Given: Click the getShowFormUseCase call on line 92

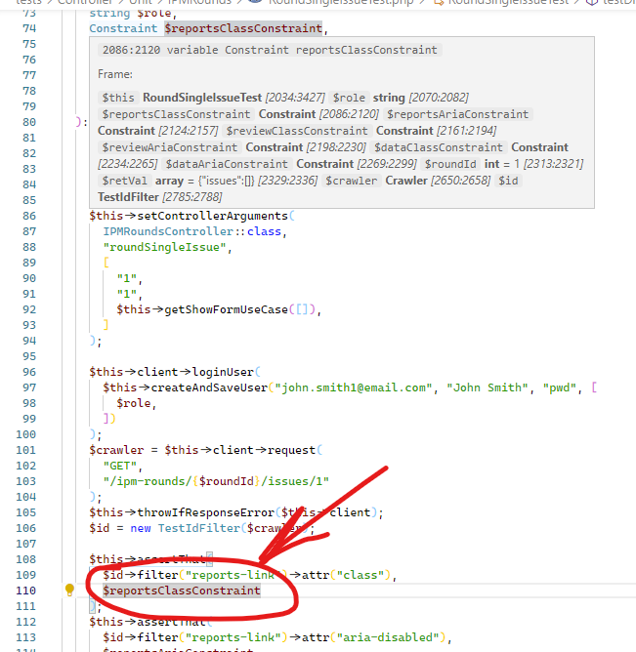Looking at the screenshot, I should coord(226,309).
